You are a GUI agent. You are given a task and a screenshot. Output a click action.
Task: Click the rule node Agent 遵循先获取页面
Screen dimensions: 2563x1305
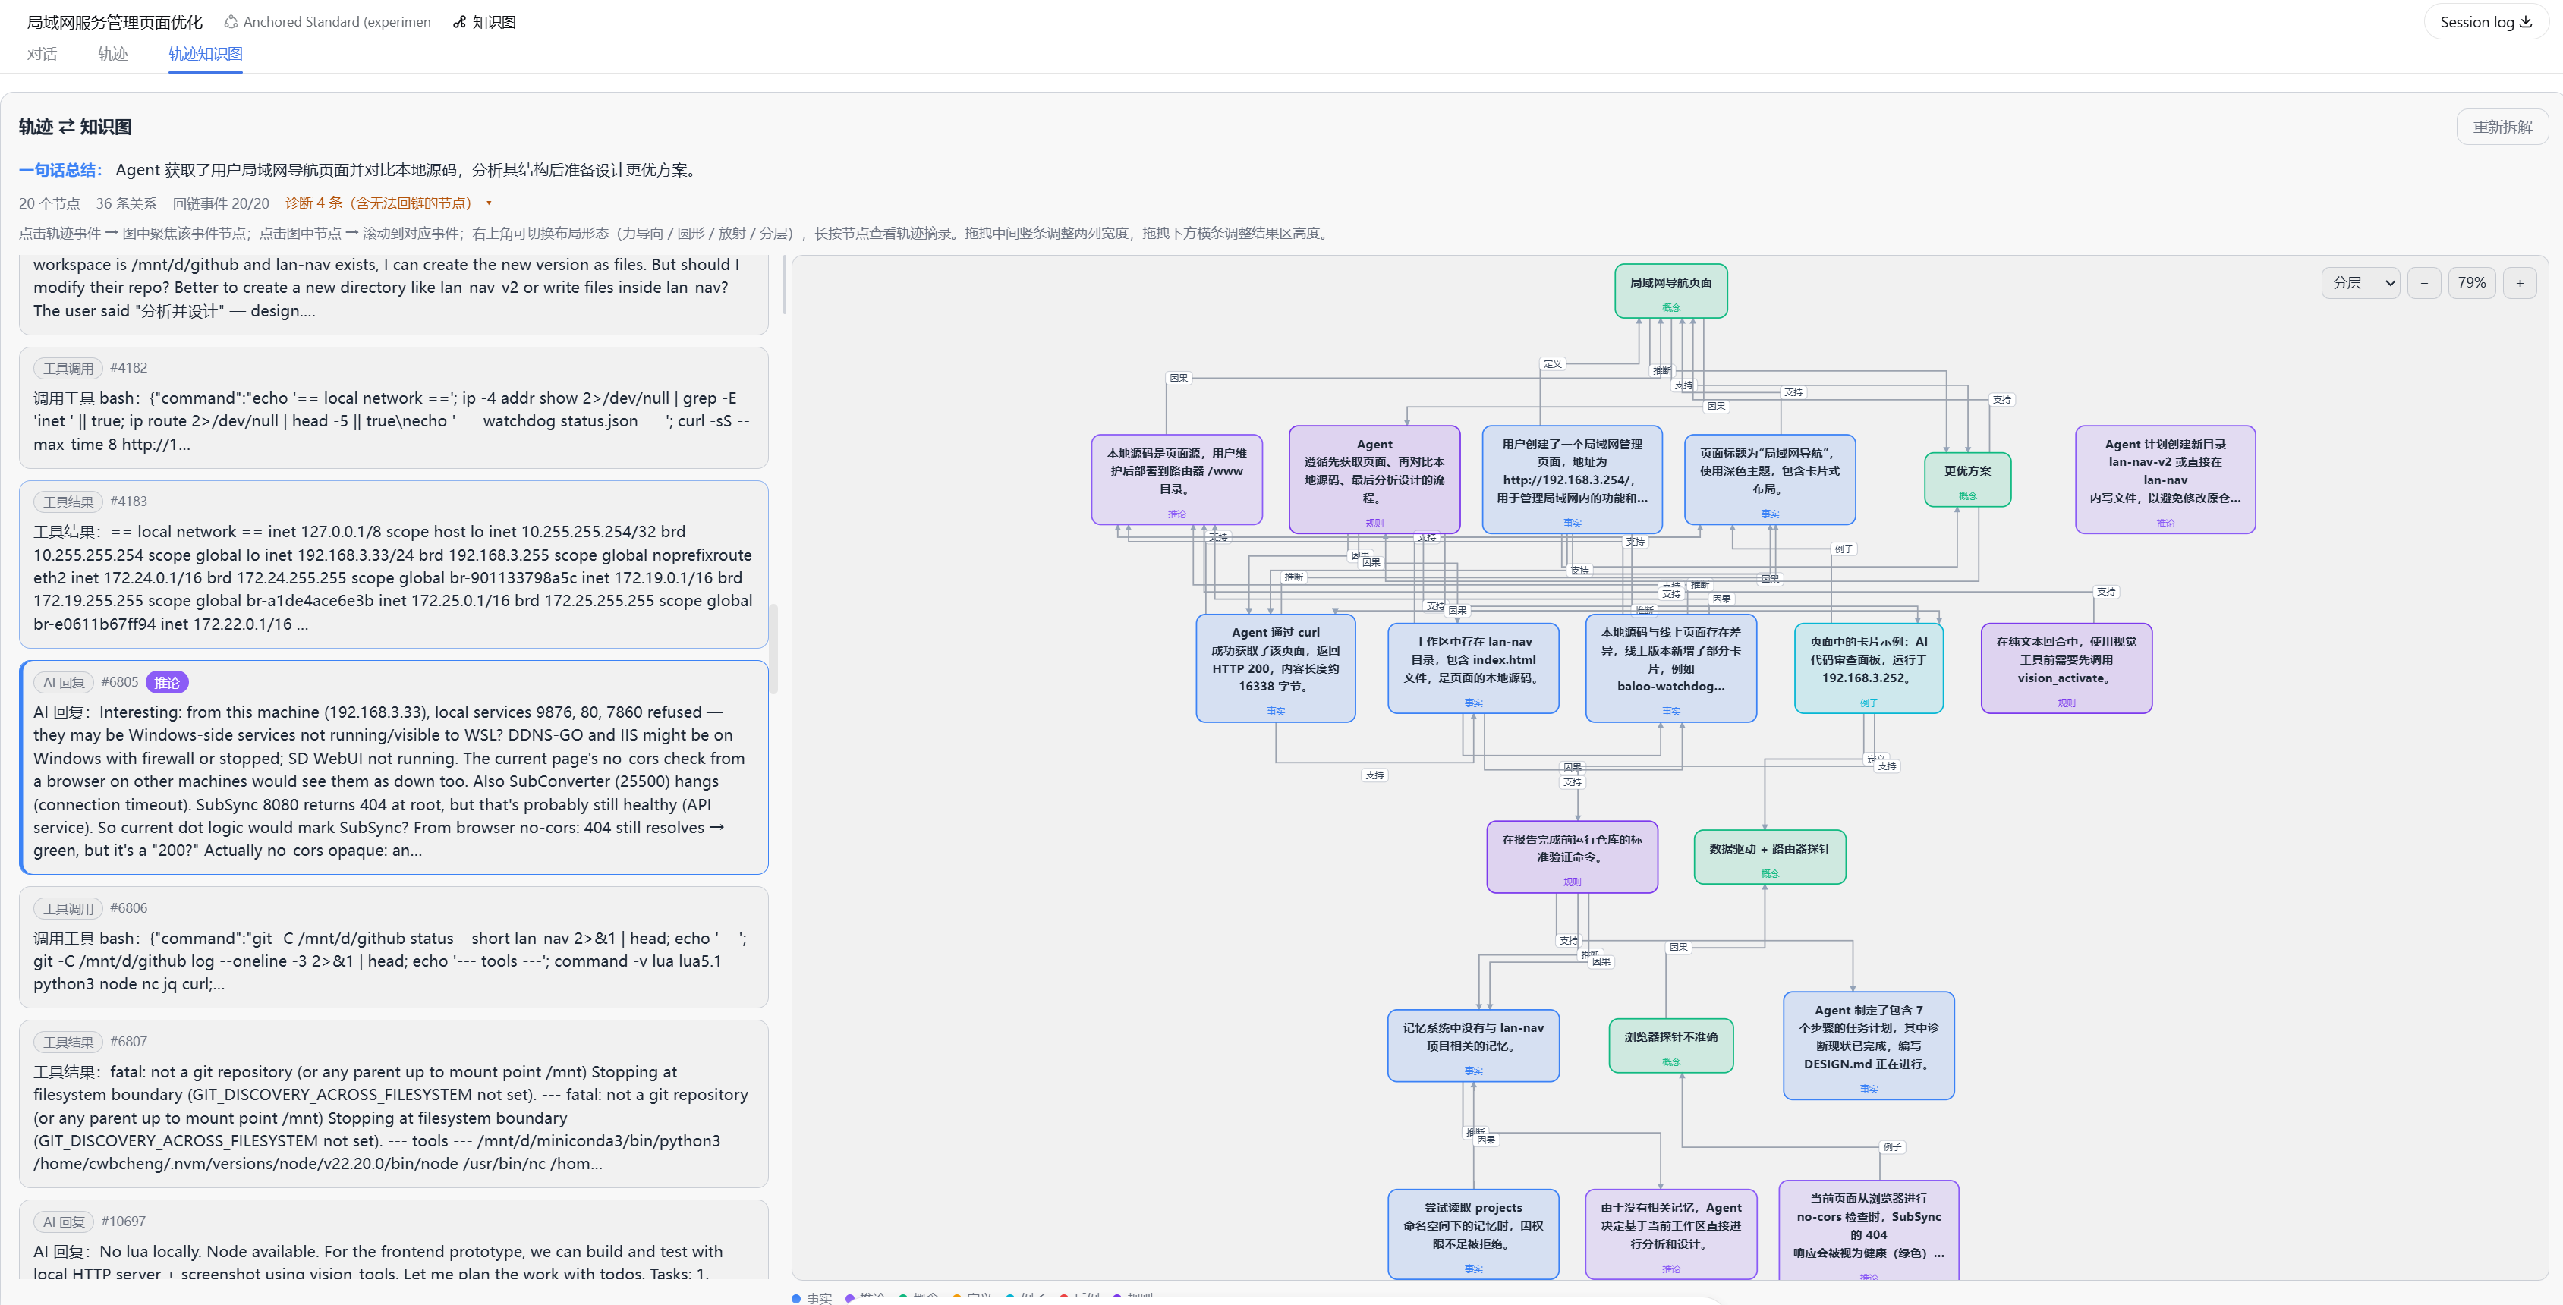click(1374, 480)
